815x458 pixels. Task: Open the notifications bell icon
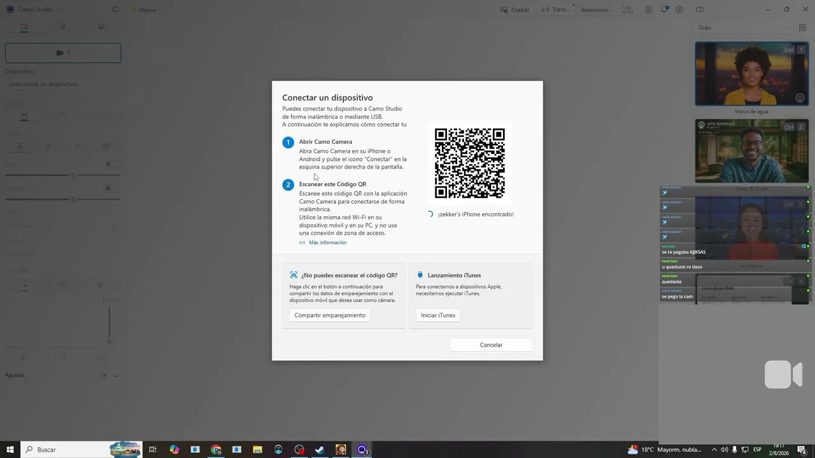(x=664, y=10)
